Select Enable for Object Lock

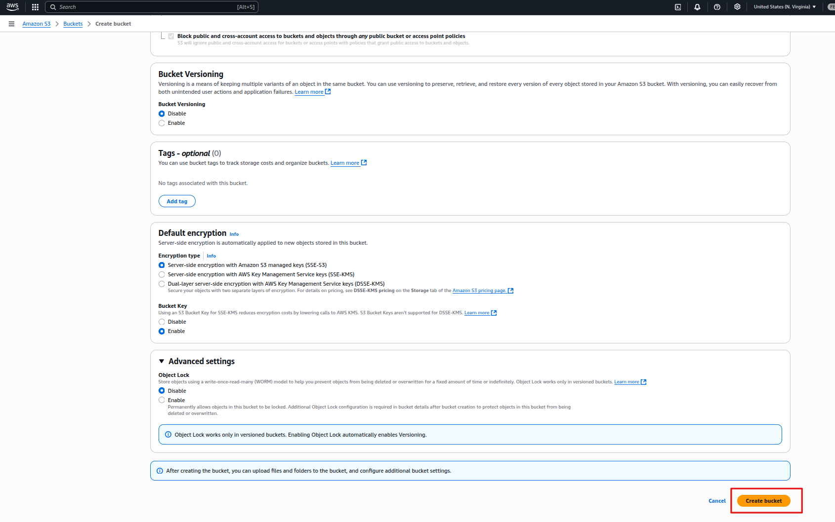tap(162, 400)
